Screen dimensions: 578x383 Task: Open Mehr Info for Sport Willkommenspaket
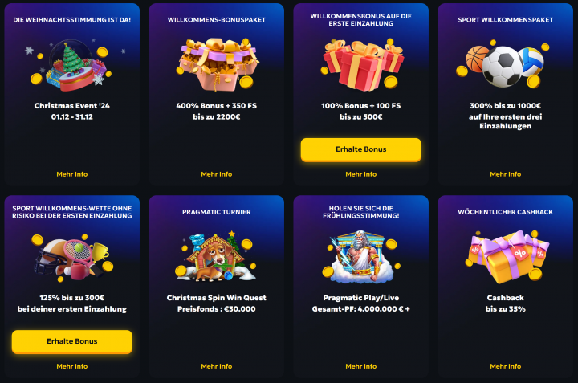[506, 174]
